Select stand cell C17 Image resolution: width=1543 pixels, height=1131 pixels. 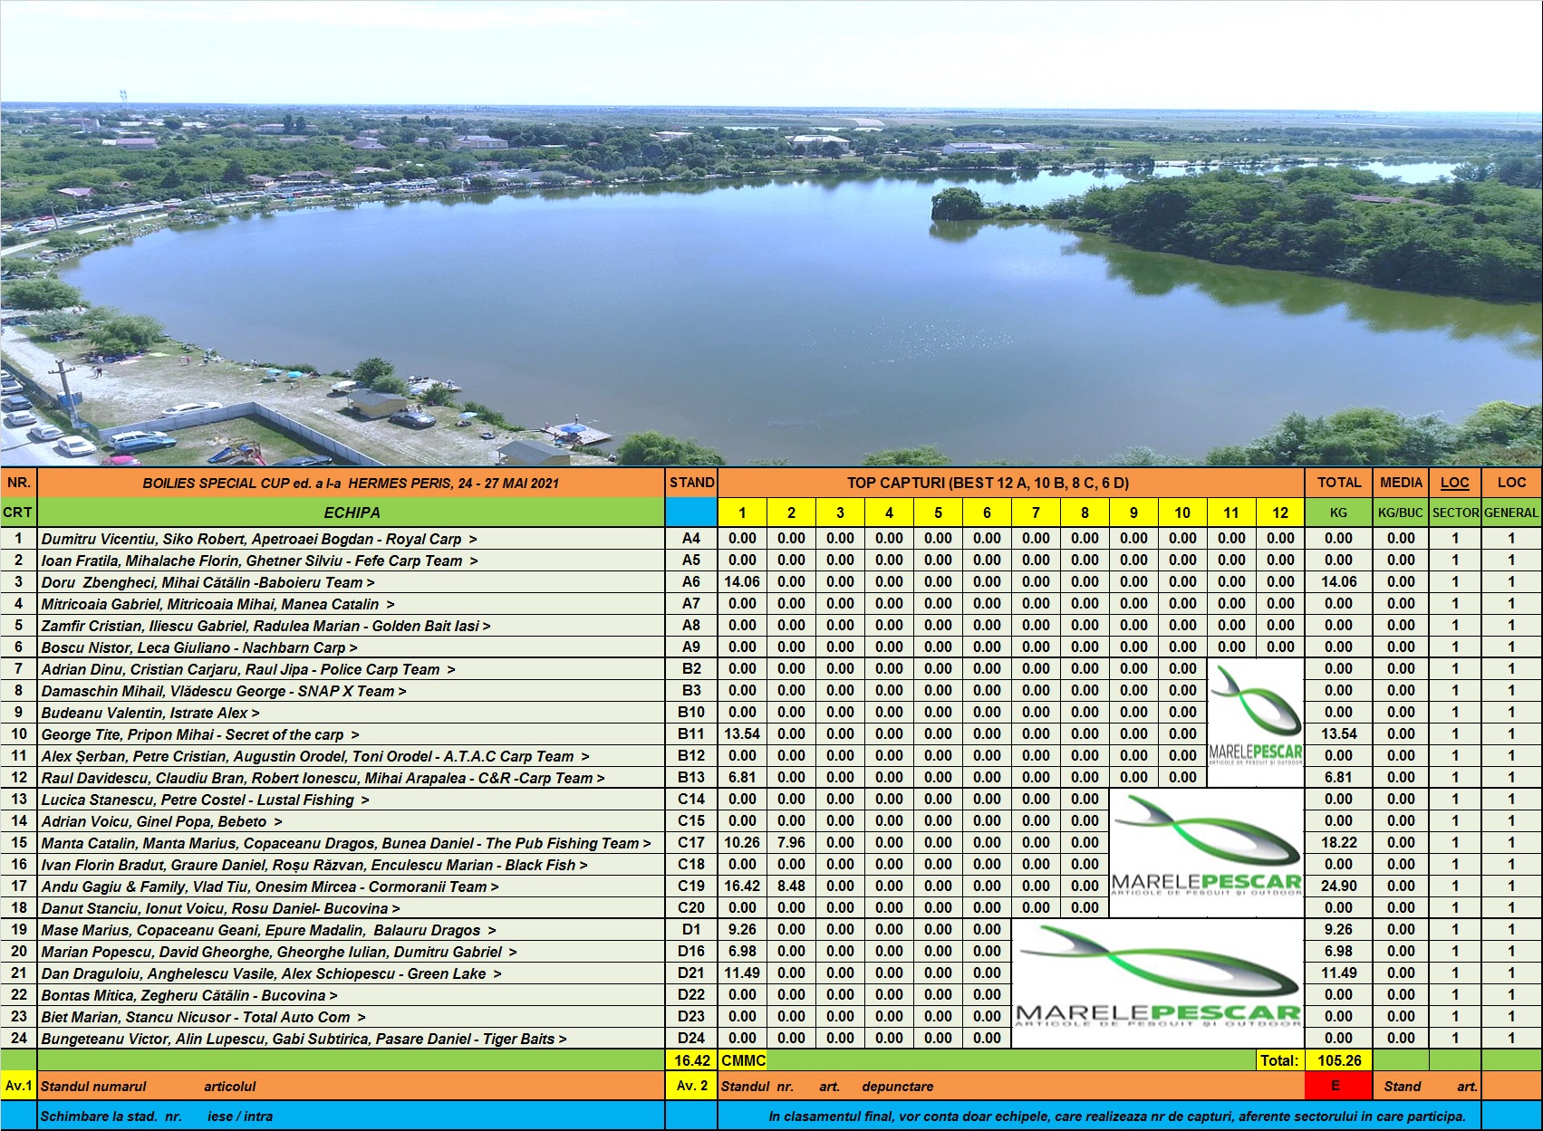[691, 843]
